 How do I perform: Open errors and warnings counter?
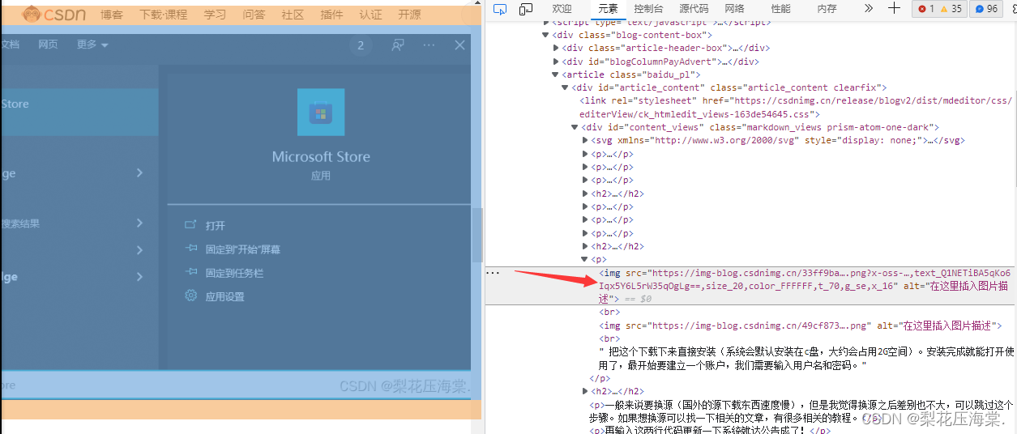[939, 9]
